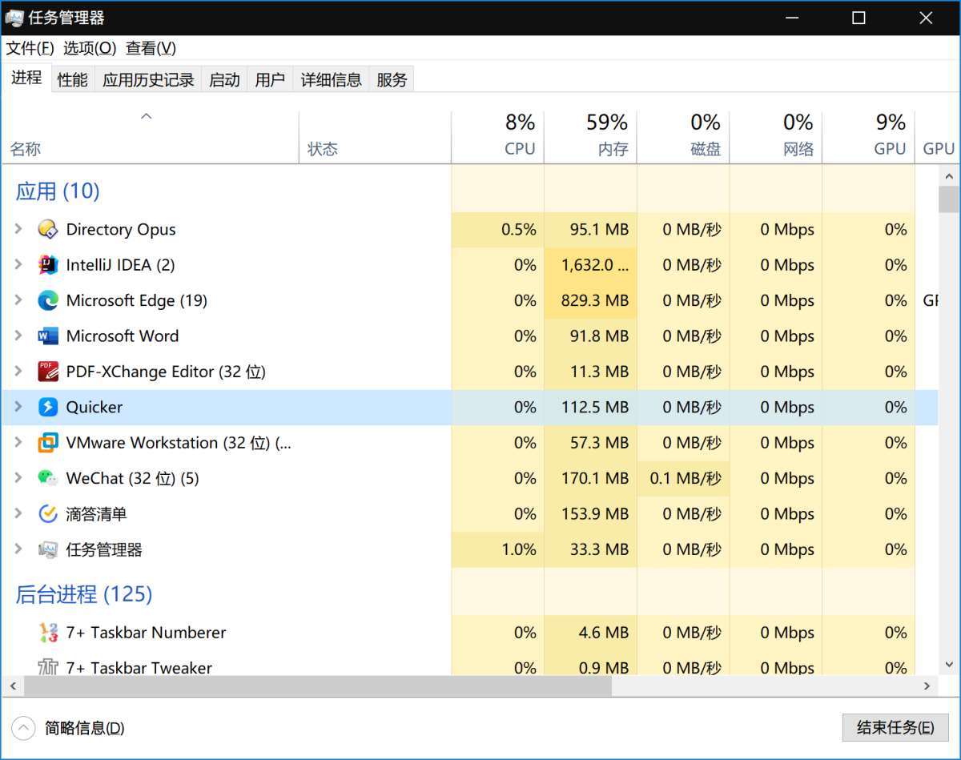Click the 7+ Taskbar Tweaker icon
Screen dimensions: 961x760
point(48,667)
